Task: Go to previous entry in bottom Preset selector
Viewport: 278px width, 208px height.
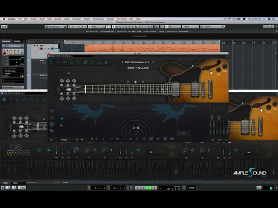Action: coord(51,140)
